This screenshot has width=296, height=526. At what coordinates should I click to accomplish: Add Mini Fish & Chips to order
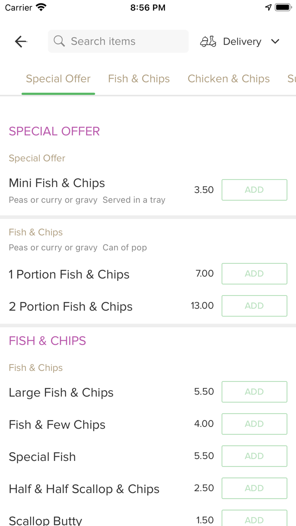(254, 190)
